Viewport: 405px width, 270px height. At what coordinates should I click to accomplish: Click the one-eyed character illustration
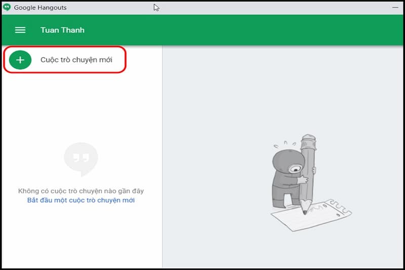tap(286, 175)
